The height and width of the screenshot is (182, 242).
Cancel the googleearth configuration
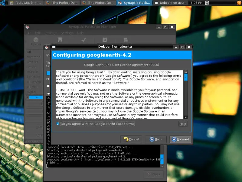tap(131, 139)
